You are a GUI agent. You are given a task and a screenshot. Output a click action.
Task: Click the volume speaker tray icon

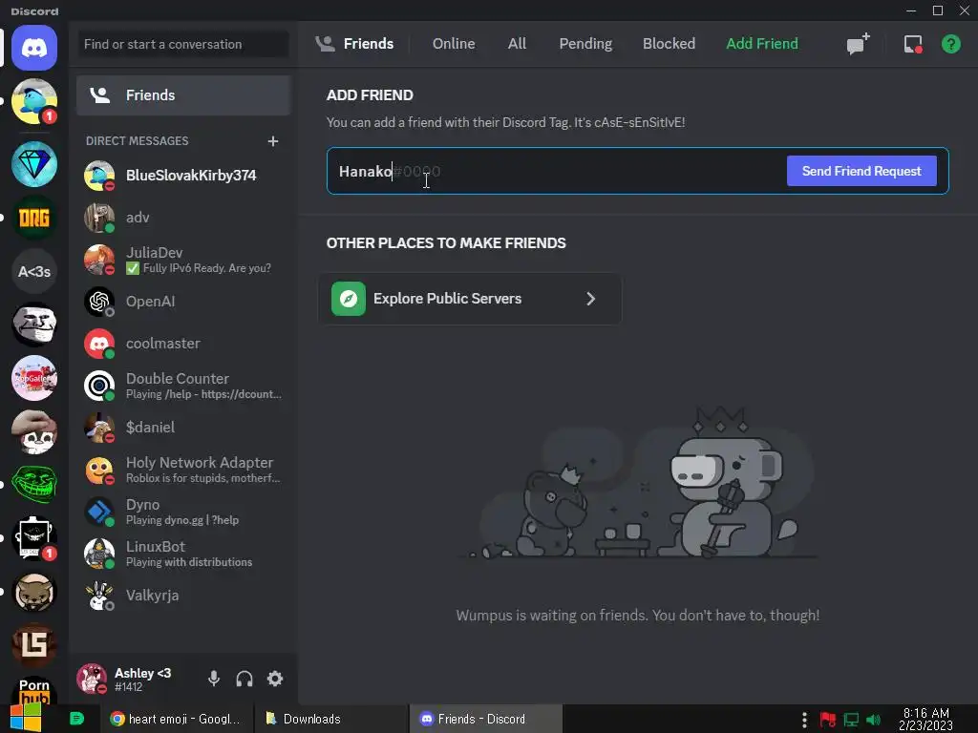(874, 720)
